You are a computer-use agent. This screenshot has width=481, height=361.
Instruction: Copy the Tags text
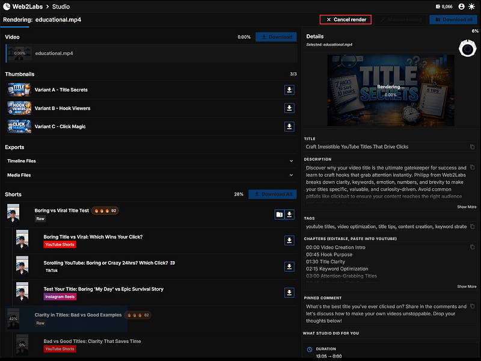pyautogui.click(x=472, y=227)
